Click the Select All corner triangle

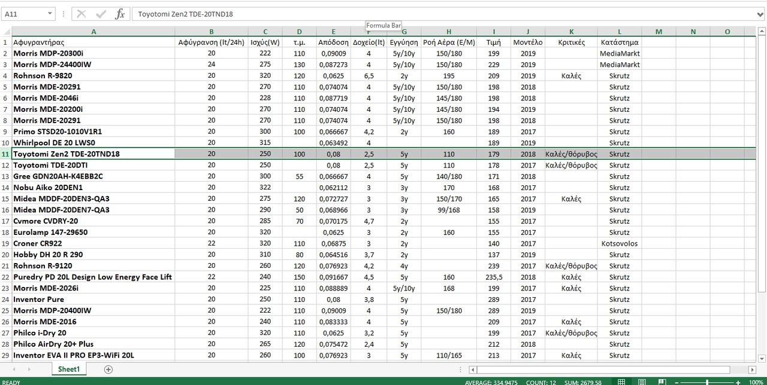point(6,32)
